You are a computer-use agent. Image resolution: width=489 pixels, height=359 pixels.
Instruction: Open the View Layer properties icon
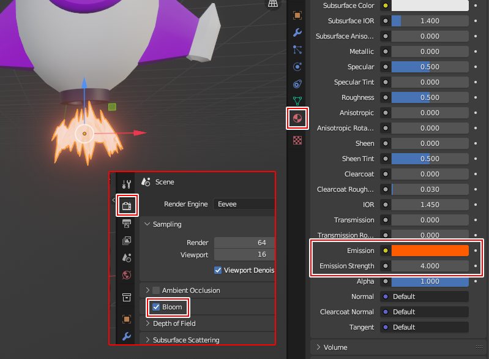pos(127,241)
